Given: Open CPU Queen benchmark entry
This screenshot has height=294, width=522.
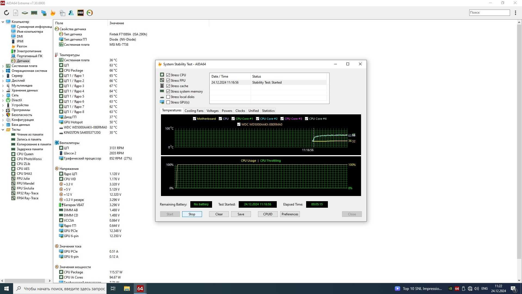Looking at the screenshot, I should pyautogui.click(x=25, y=154).
